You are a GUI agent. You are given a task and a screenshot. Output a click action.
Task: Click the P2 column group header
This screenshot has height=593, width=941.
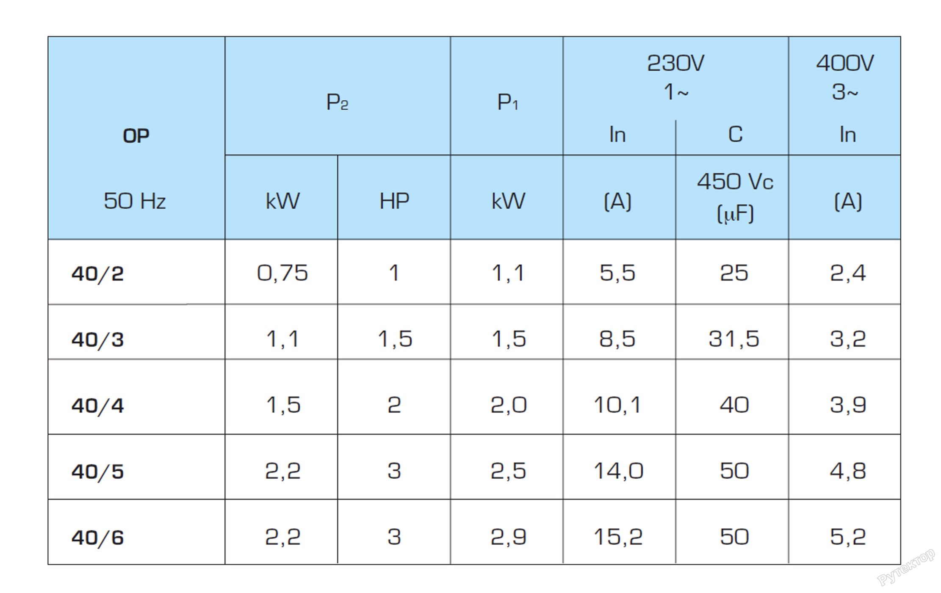click(337, 102)
